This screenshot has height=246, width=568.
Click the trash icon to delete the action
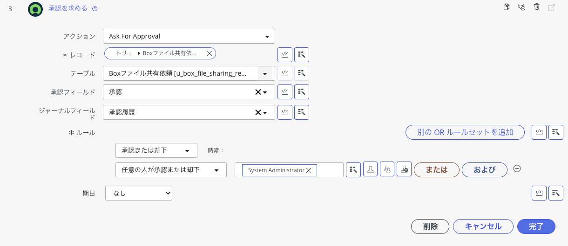(x=537, y=7)
